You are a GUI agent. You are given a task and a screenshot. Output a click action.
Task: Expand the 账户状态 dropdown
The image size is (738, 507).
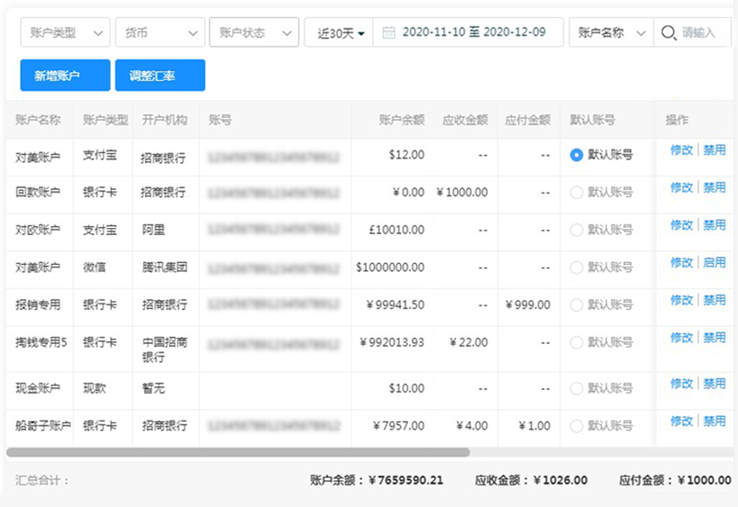pyautogui.click(x=254, y=32)
